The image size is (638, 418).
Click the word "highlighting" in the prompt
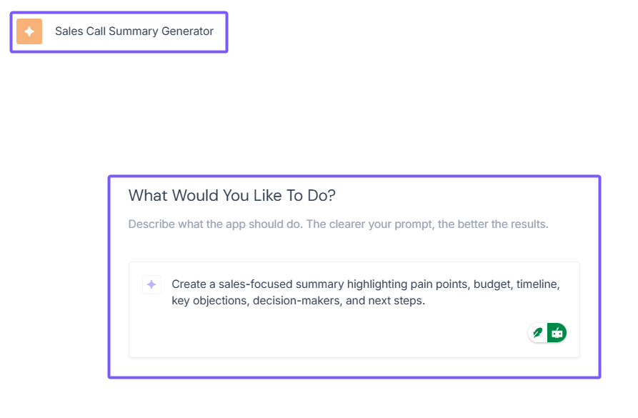click(374, 284)
